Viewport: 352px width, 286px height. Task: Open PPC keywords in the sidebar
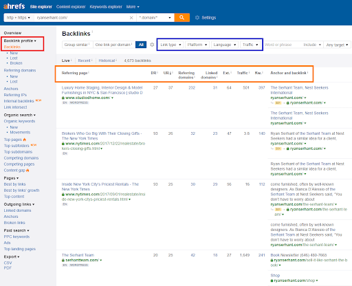pos(16,236)
